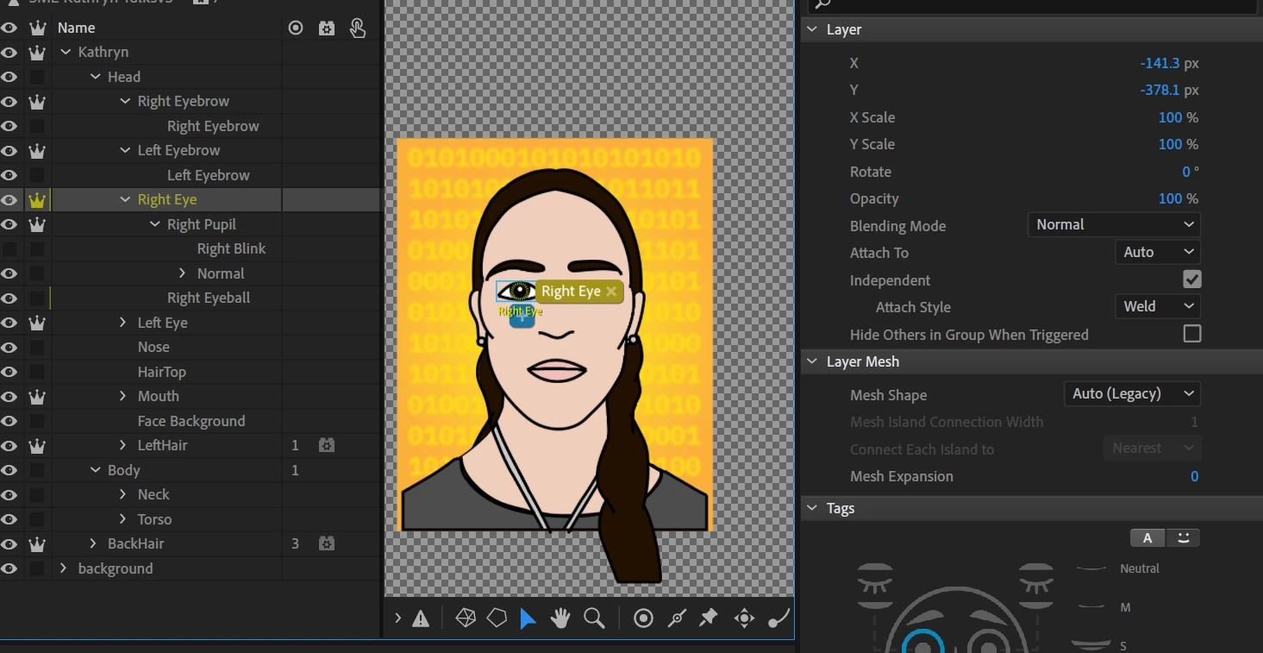Switch tags view to visual smiley button

pyautogui.click(x=1184, y=537)
